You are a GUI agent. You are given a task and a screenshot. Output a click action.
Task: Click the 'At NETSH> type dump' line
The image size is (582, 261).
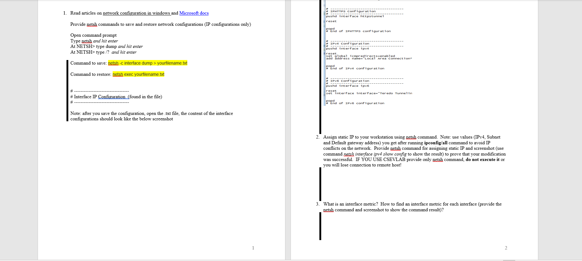pyautogui.click(x=107, y=46)
